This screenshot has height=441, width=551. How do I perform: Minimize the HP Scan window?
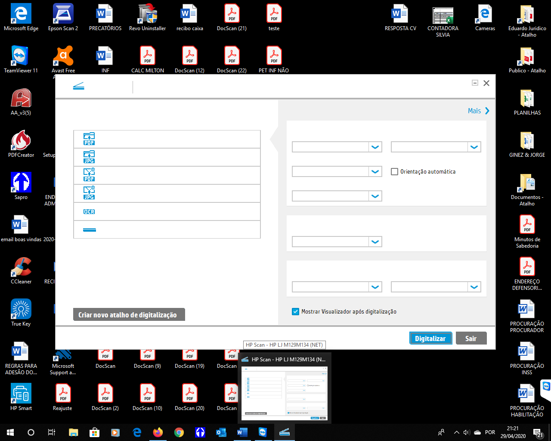pyautogui.click(x=475, y=83)
